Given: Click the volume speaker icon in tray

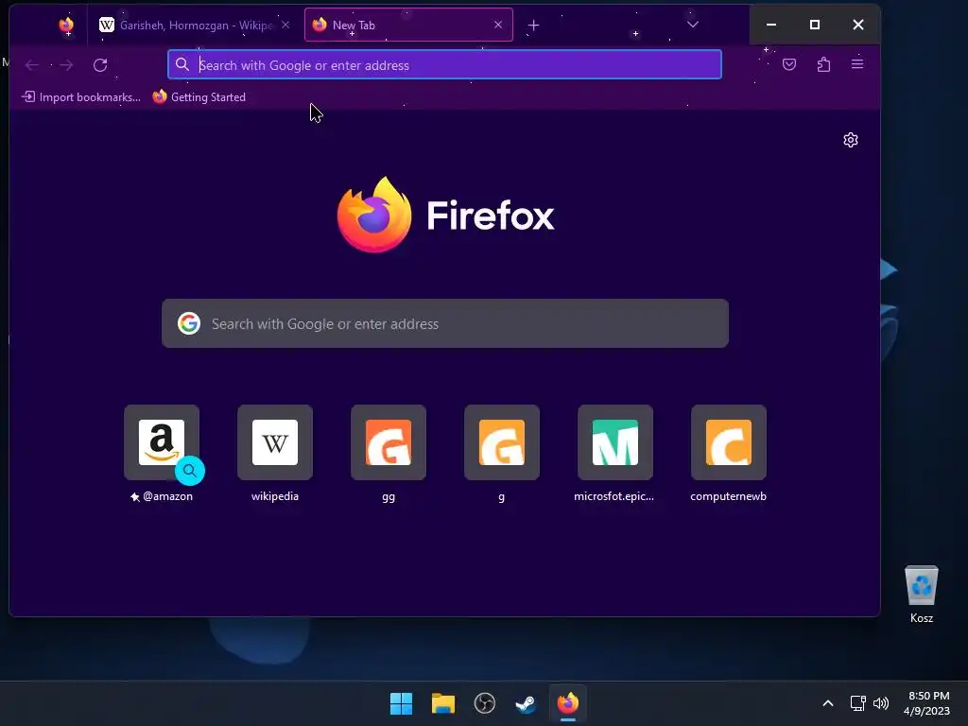Looking at the screenshot, I should (x=881, y=703).
